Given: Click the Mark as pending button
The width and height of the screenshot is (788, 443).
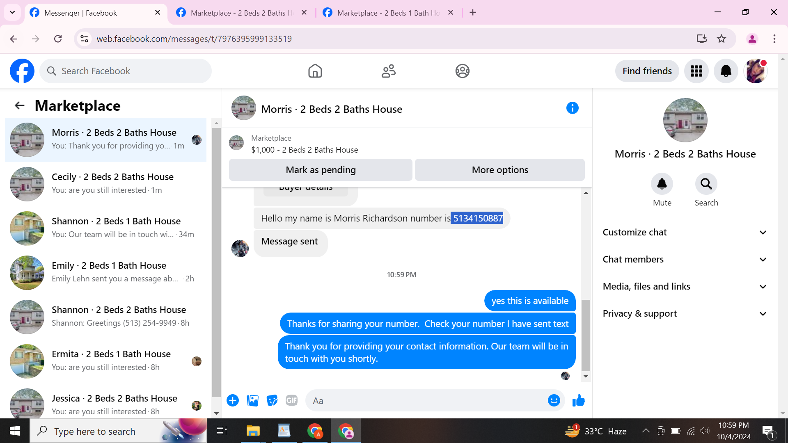Looking at the screenshot, I should tap(321, 170).
